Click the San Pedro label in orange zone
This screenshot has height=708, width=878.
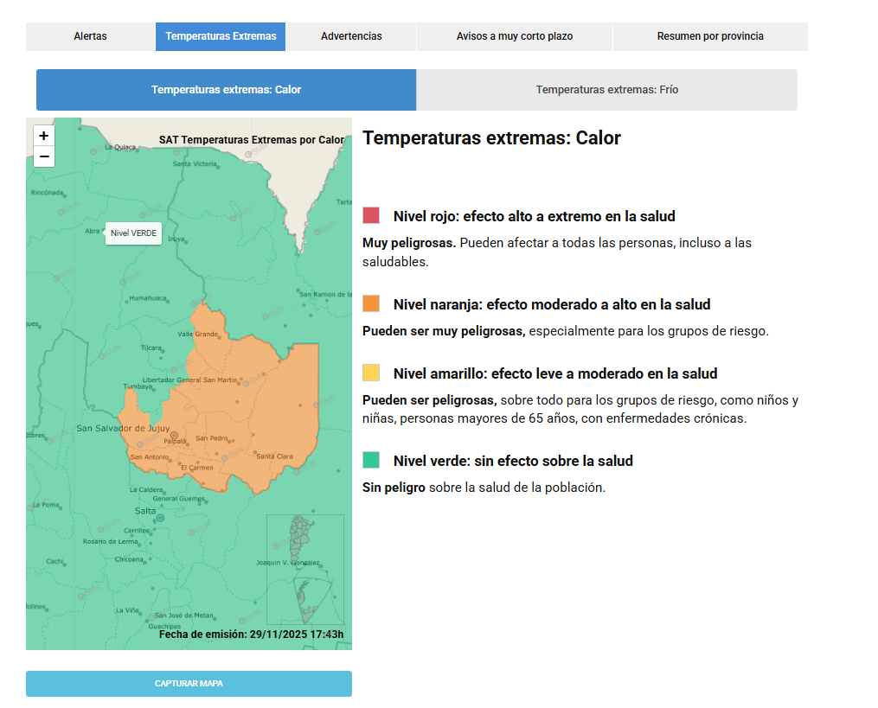click(x=212, y=438)
